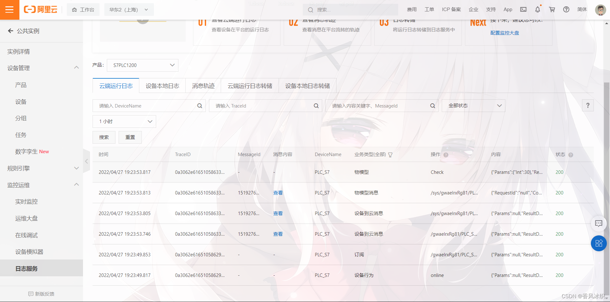Viewport: 610px width, 302px height.
Task: Open the Cloud Shell terminal icon
Action: (x=523, y=10)
